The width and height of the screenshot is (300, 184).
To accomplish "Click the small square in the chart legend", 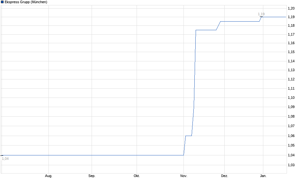I will (x=3, y=2).
